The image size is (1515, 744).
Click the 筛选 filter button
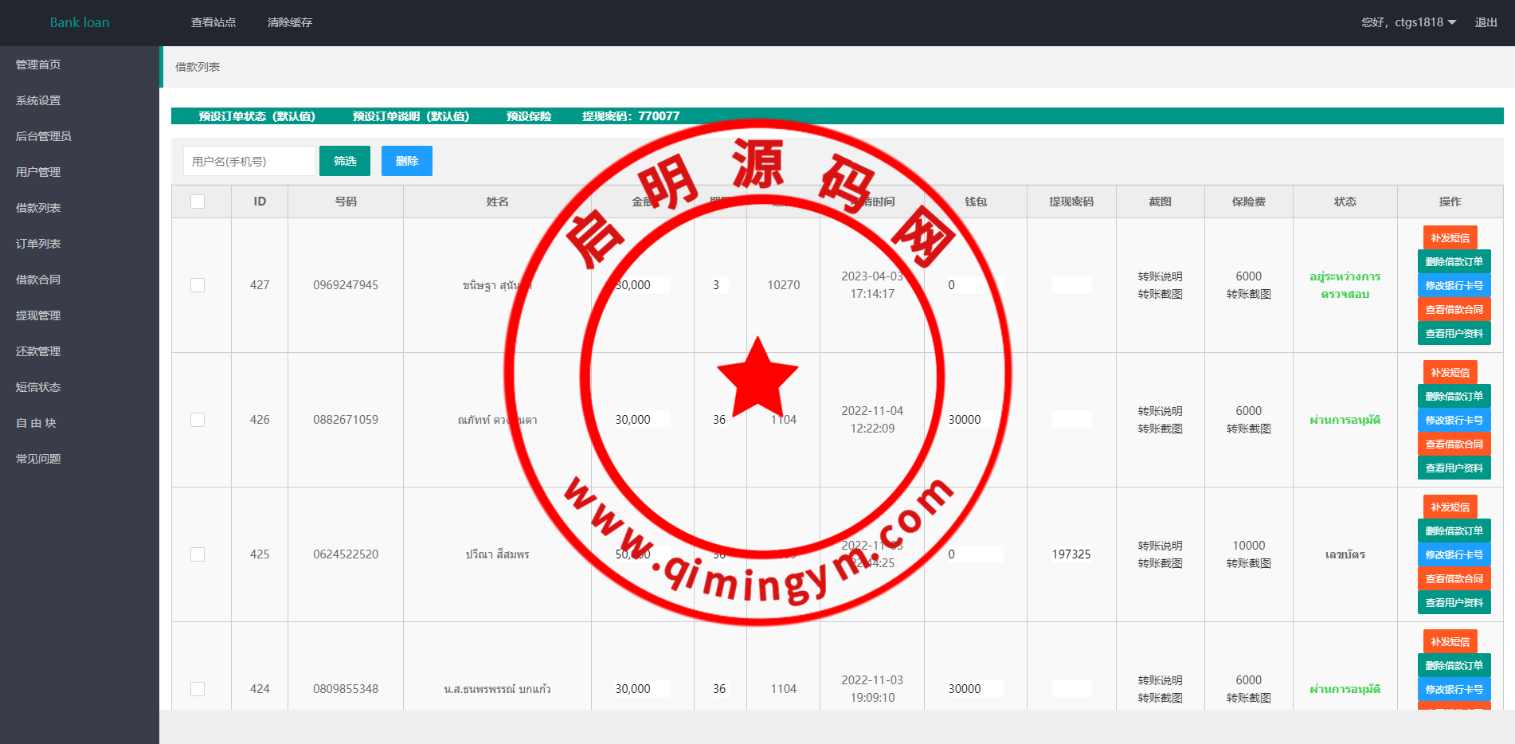[344, 161]
